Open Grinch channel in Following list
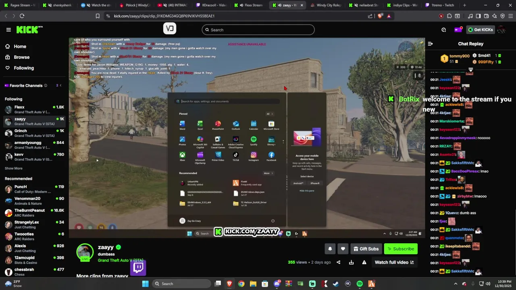 (34, 133)
